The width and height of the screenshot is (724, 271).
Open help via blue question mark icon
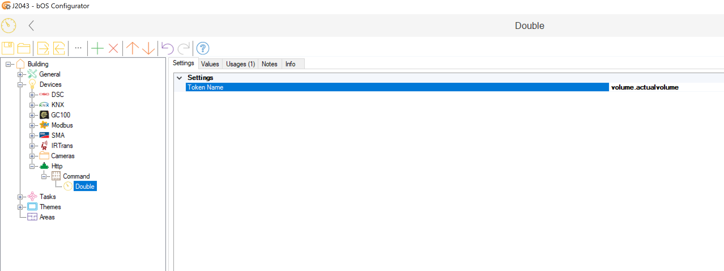pyautogui.click(x=203, y=48)
